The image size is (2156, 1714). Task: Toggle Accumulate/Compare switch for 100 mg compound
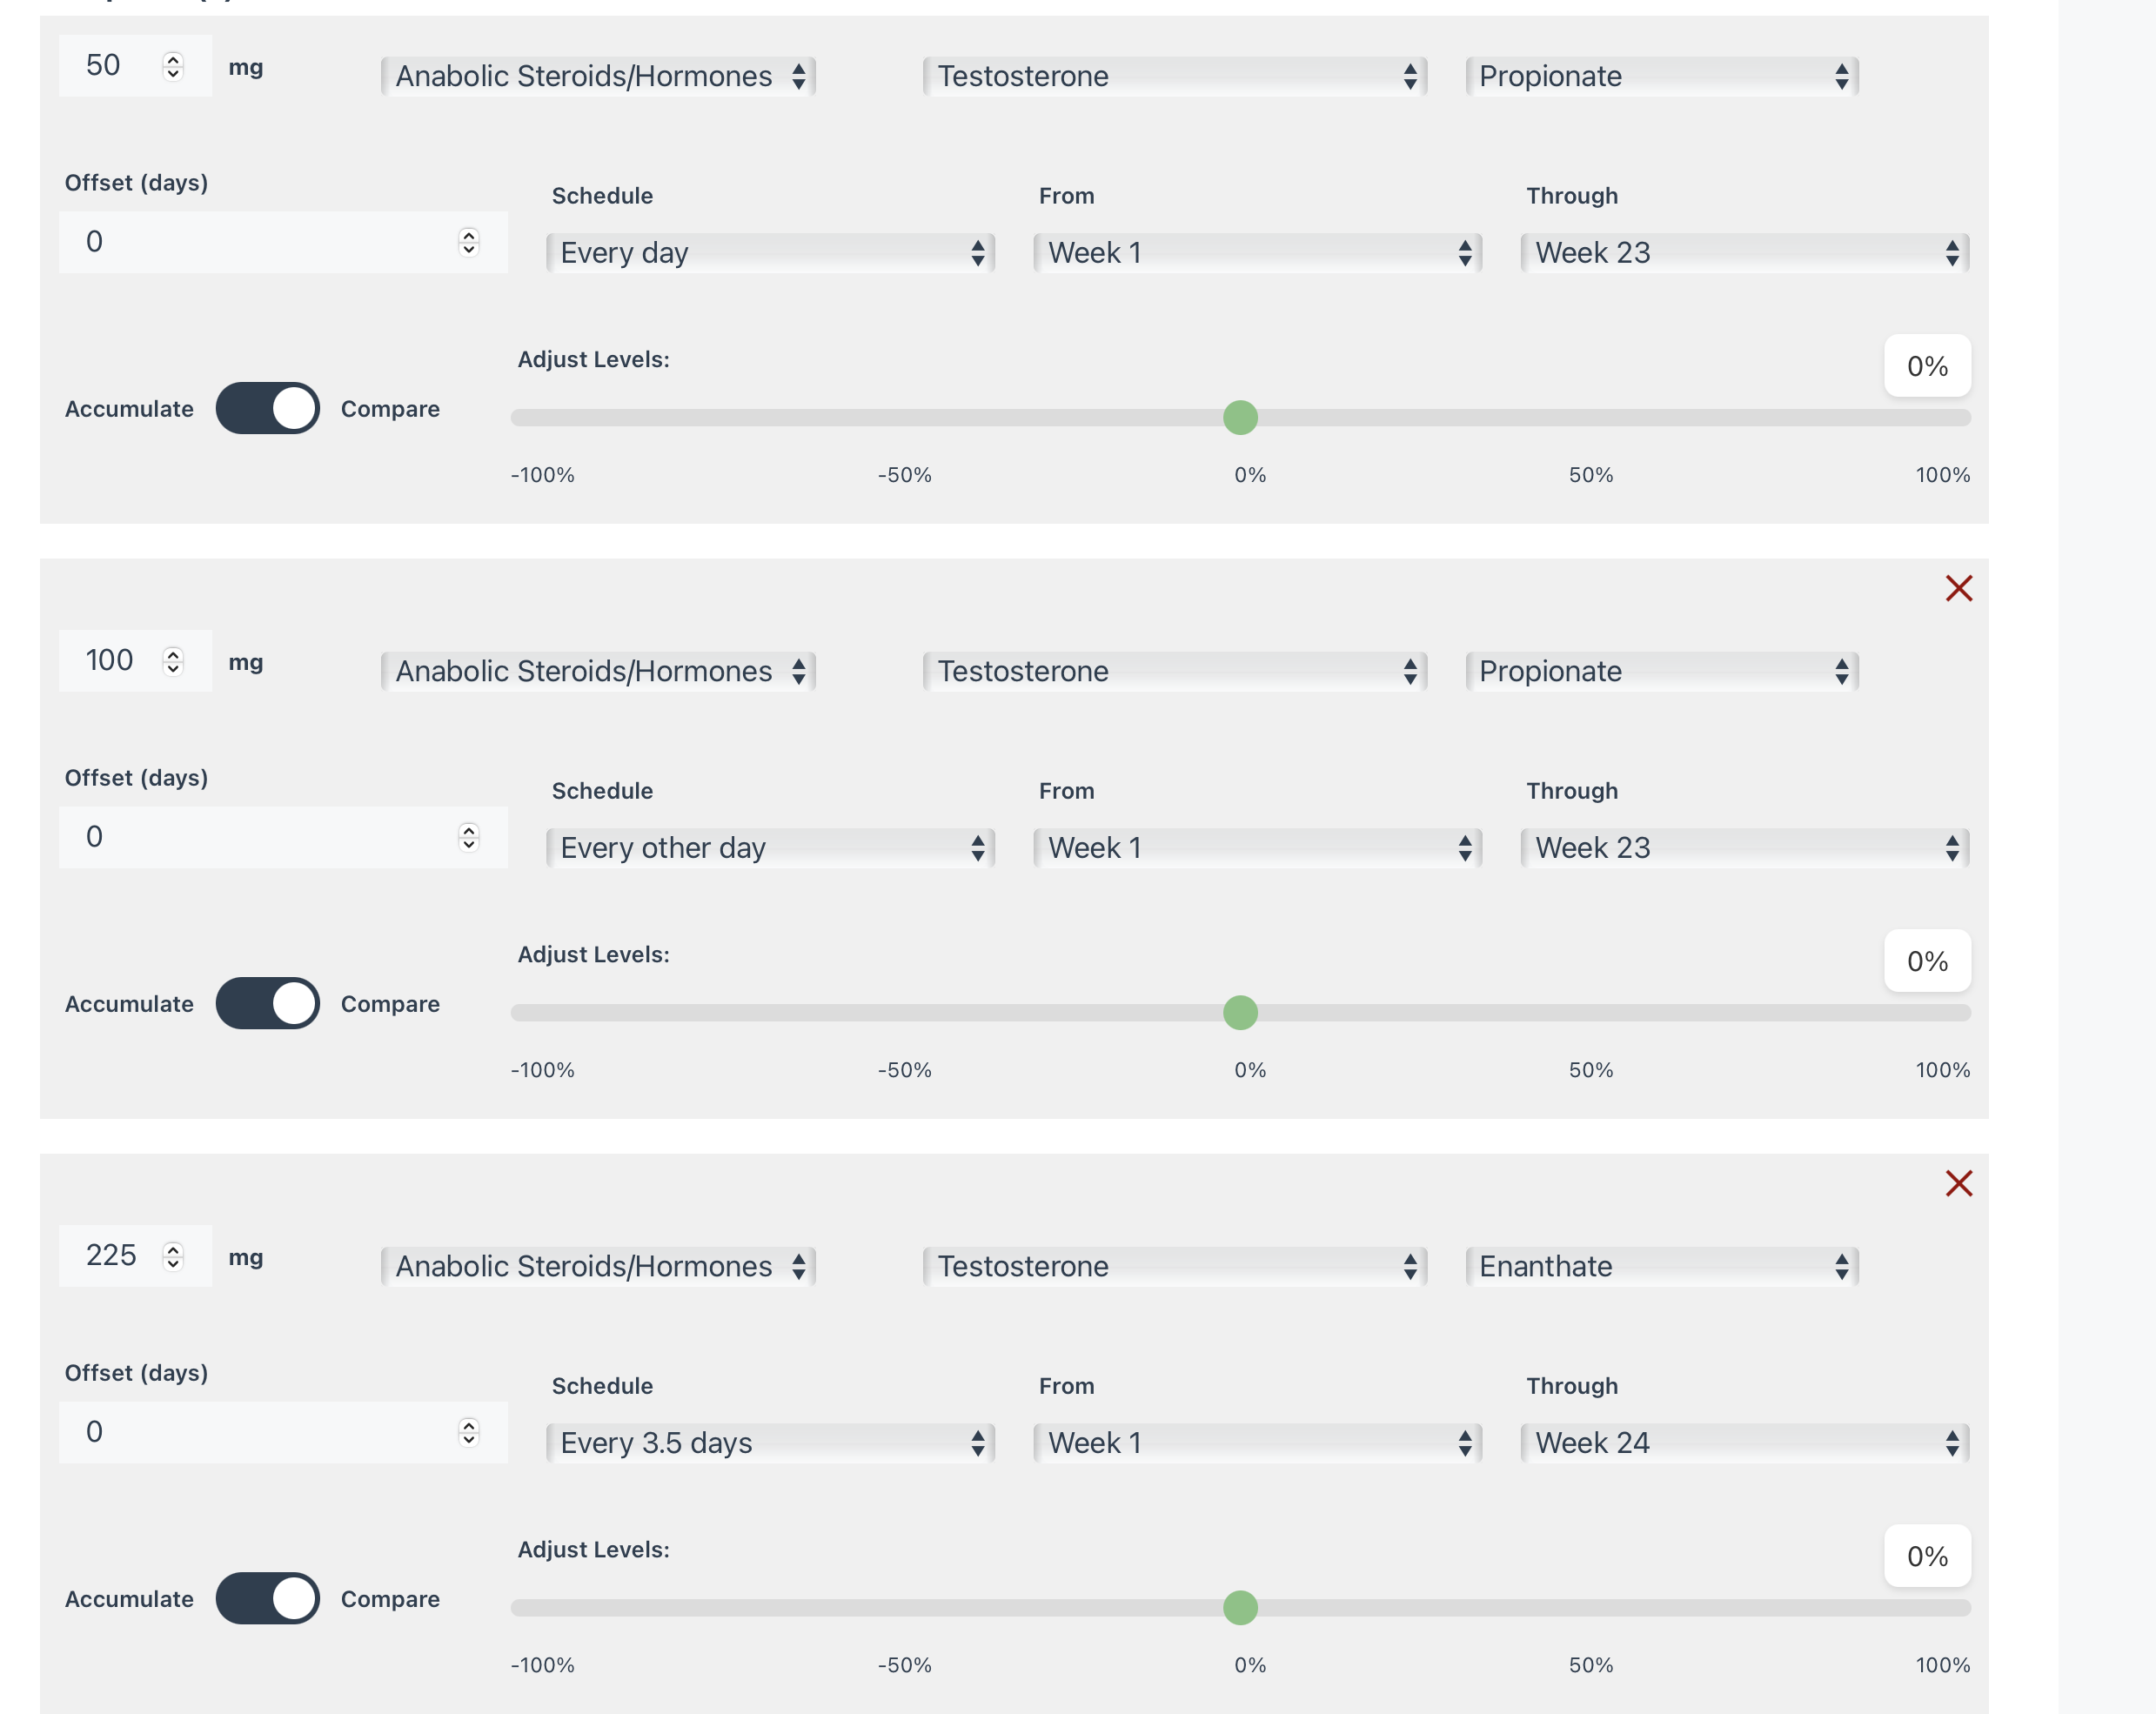[267, 1003]
